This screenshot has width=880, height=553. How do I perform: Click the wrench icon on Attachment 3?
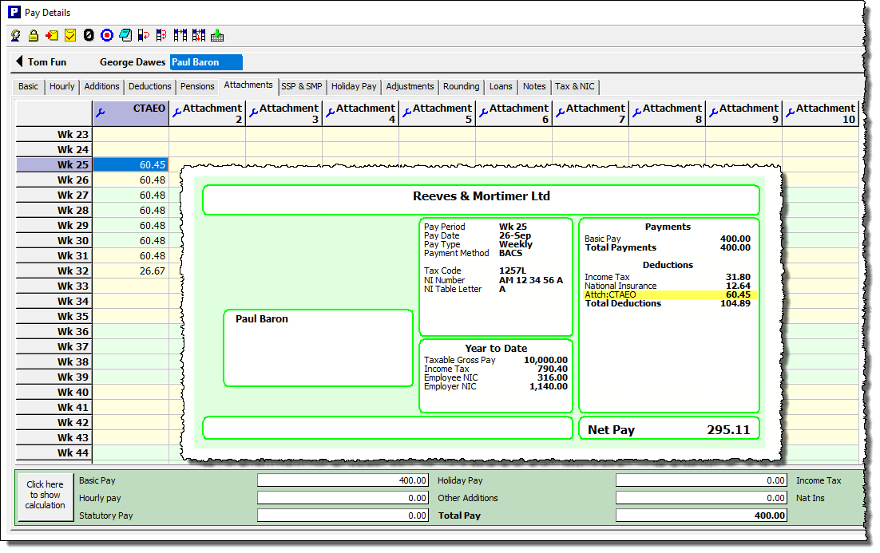click(254, 113)
